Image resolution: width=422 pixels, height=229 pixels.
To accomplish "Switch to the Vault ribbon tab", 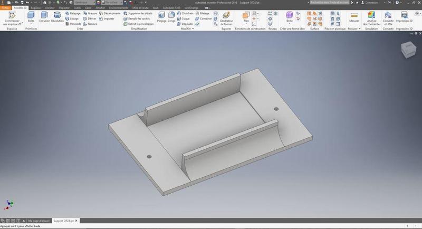I will pos(156,8).
